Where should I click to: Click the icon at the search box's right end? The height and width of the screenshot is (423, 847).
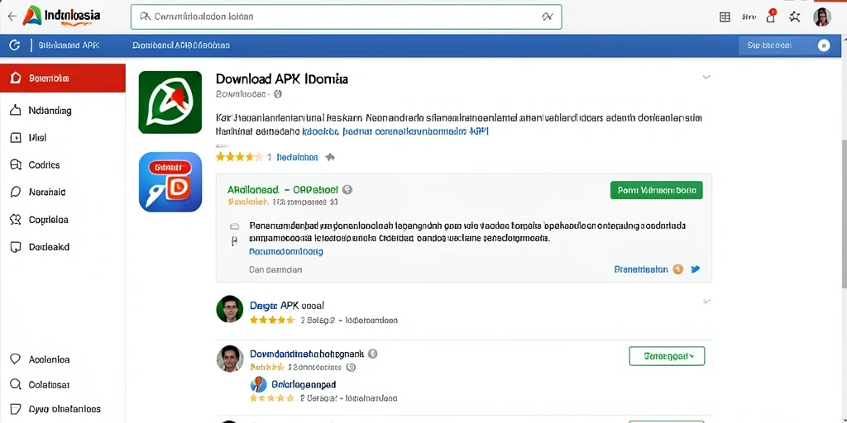tap(548, 17)
